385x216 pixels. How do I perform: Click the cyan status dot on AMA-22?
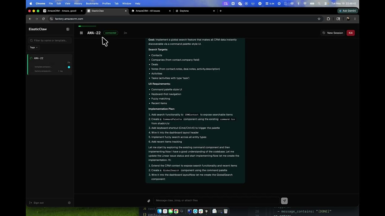click(x=69, y=67)
